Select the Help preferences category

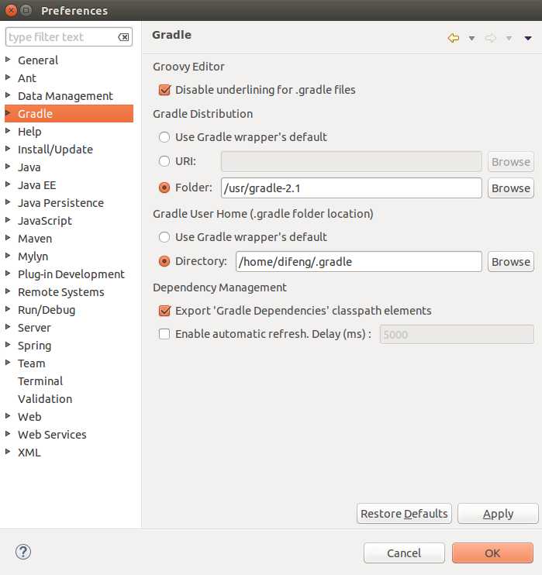29,131
